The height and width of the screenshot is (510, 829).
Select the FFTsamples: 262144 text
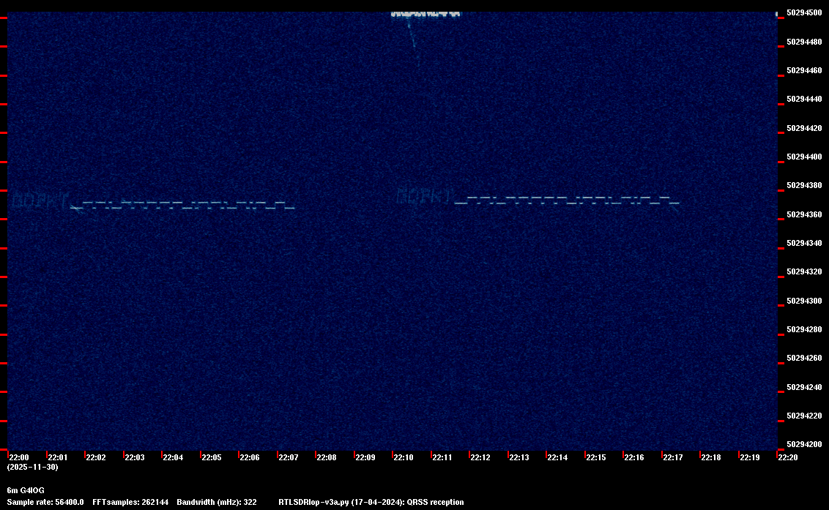point(130,502)
